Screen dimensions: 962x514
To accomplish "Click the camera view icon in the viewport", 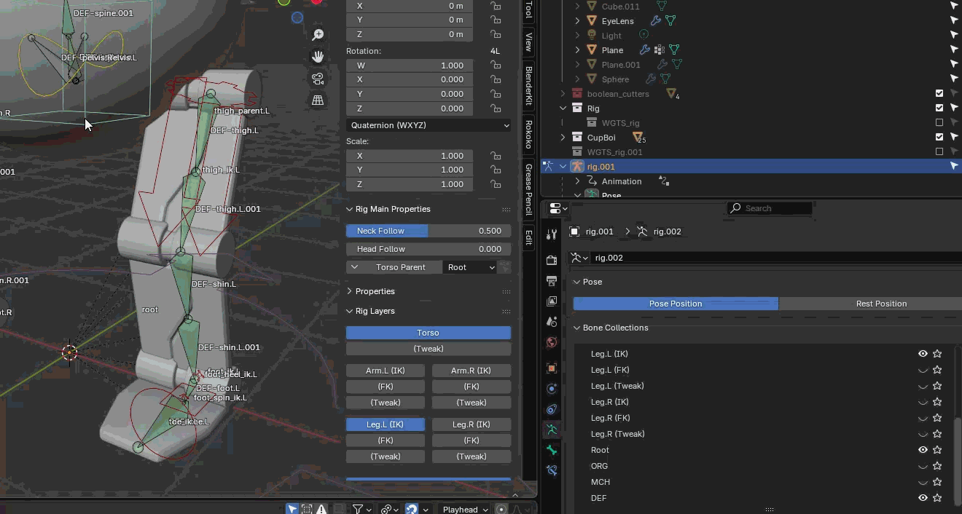I will [316, 79].
